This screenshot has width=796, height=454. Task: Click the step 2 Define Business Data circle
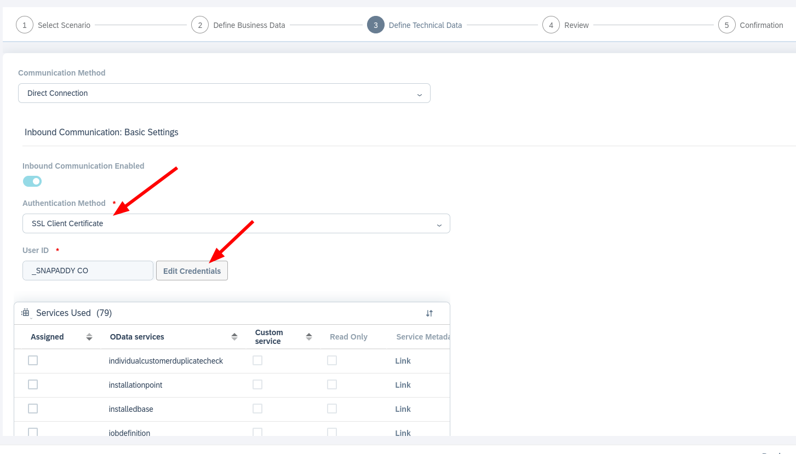tap(200, 25)
